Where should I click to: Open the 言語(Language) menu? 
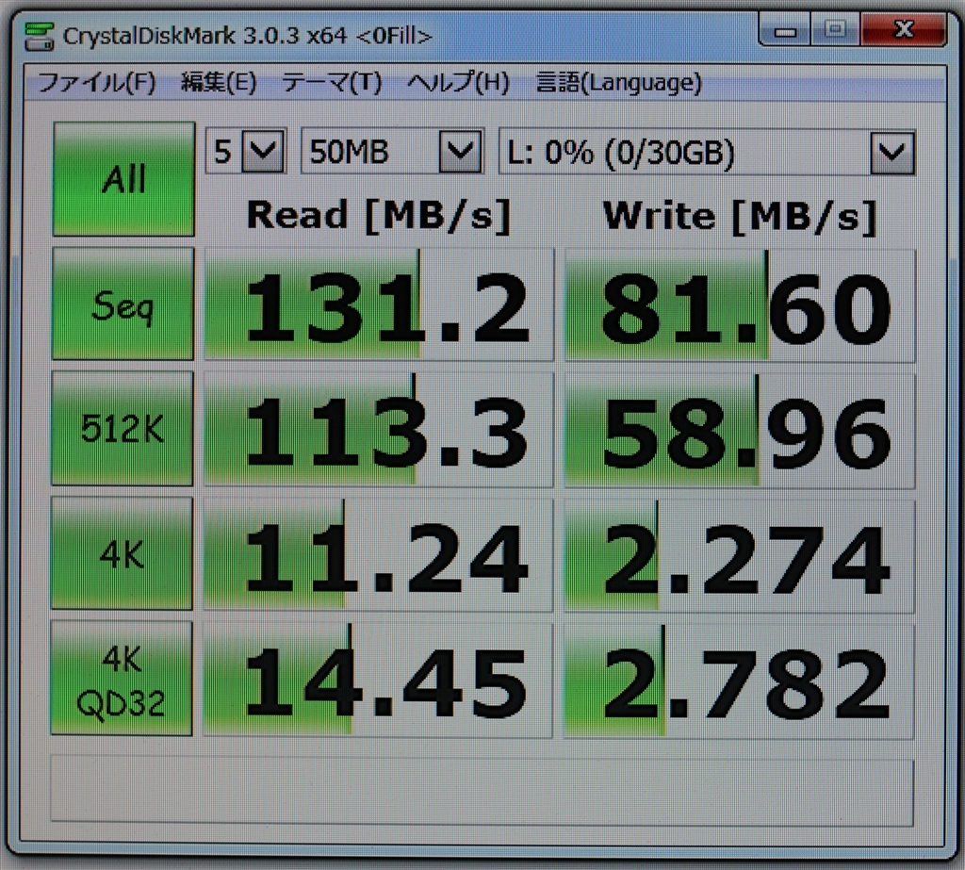[x=618, y=82]
